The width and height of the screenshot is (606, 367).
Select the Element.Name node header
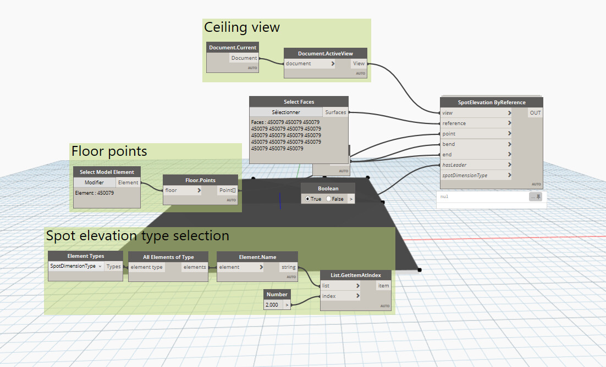(257, 257)
